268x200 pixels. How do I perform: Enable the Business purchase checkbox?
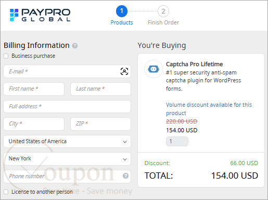click(x=6, y=56)
